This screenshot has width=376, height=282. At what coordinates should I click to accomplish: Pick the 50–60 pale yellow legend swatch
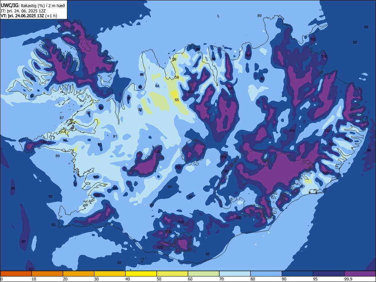(173, 274)
